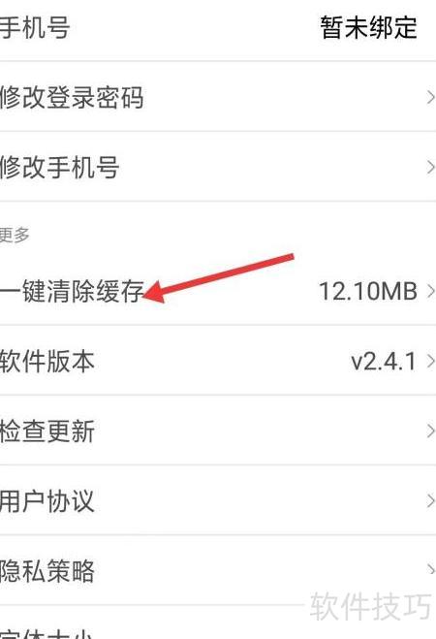Click chevron beside v2.4.1
436x639 pixels.
pyautogui.click(x=430, y=361)
